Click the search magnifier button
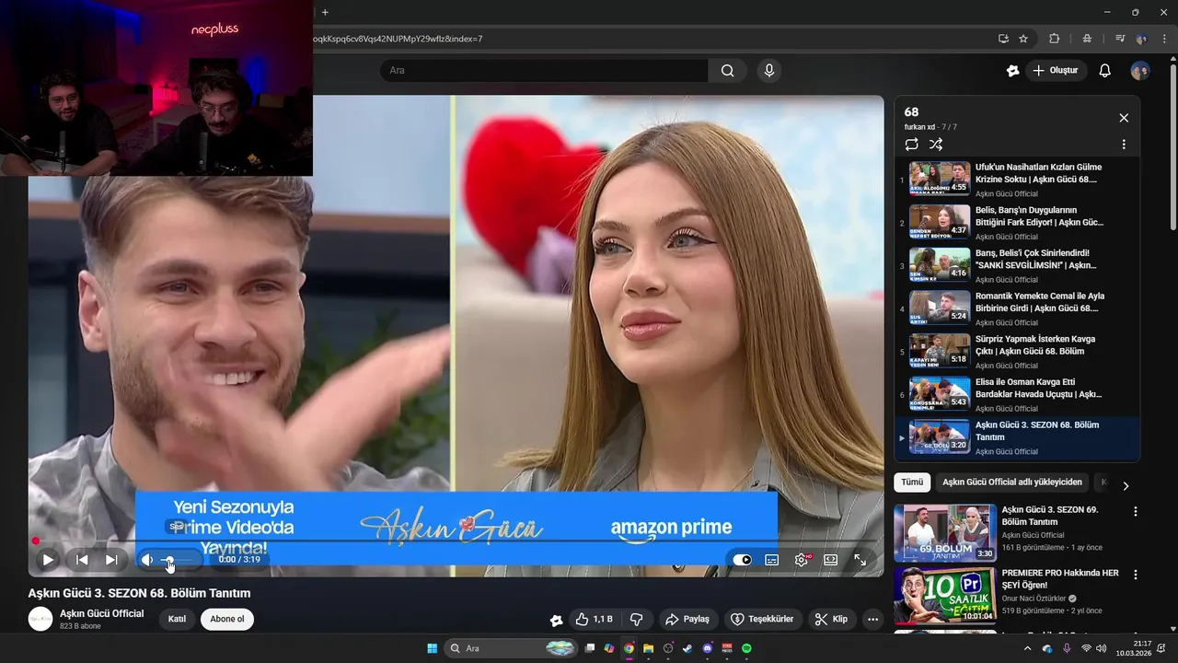Image resolution: width=1178 pixels, height=663 pixels. tap(727, 70)
